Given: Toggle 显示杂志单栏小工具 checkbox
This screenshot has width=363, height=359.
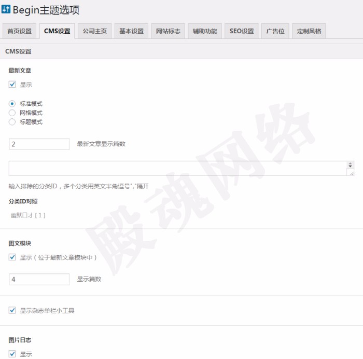Looking at the screenshot, I should pyautogui.click(x=12, y=310).
